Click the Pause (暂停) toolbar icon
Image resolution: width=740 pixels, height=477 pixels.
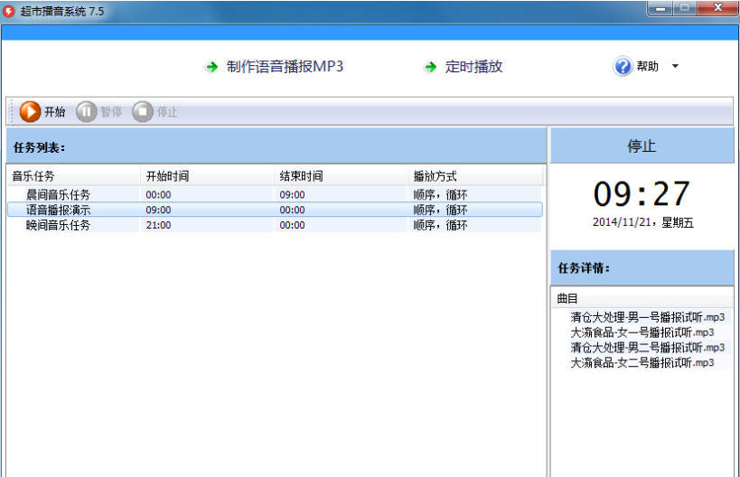pyautogui.click(x=87, y=112)
